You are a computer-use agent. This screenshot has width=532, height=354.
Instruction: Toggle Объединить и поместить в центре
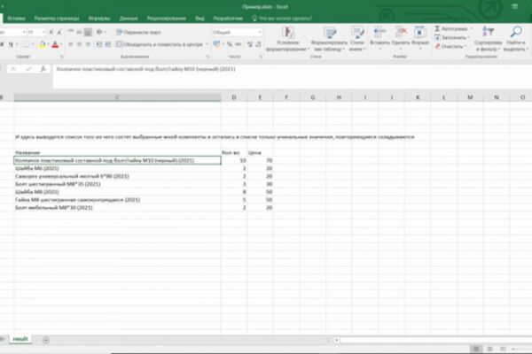[x=160, y=44]
